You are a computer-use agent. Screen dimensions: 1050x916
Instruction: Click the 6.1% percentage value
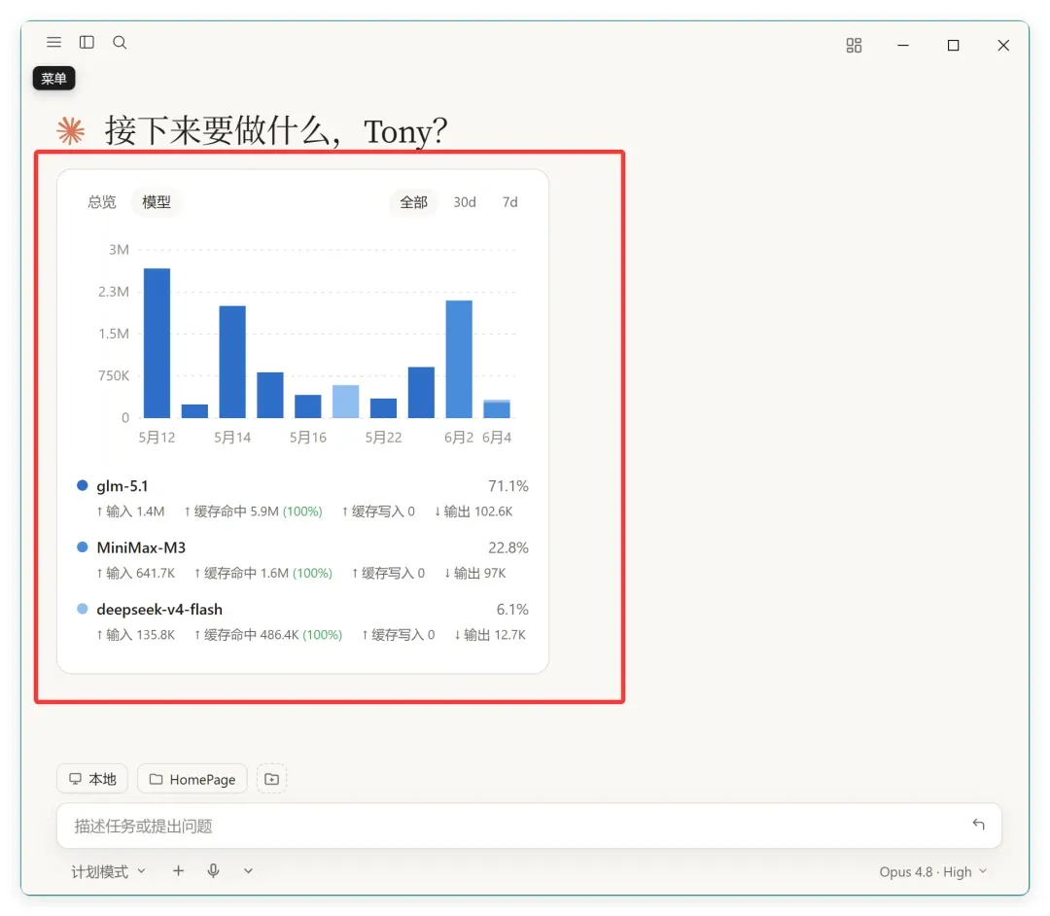[512, 610]
